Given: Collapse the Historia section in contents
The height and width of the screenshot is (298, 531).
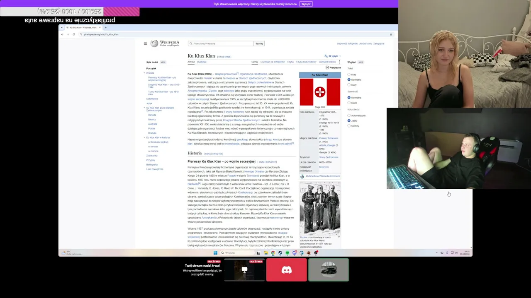Looking at the screenshot, I should (x=144, y=73).
